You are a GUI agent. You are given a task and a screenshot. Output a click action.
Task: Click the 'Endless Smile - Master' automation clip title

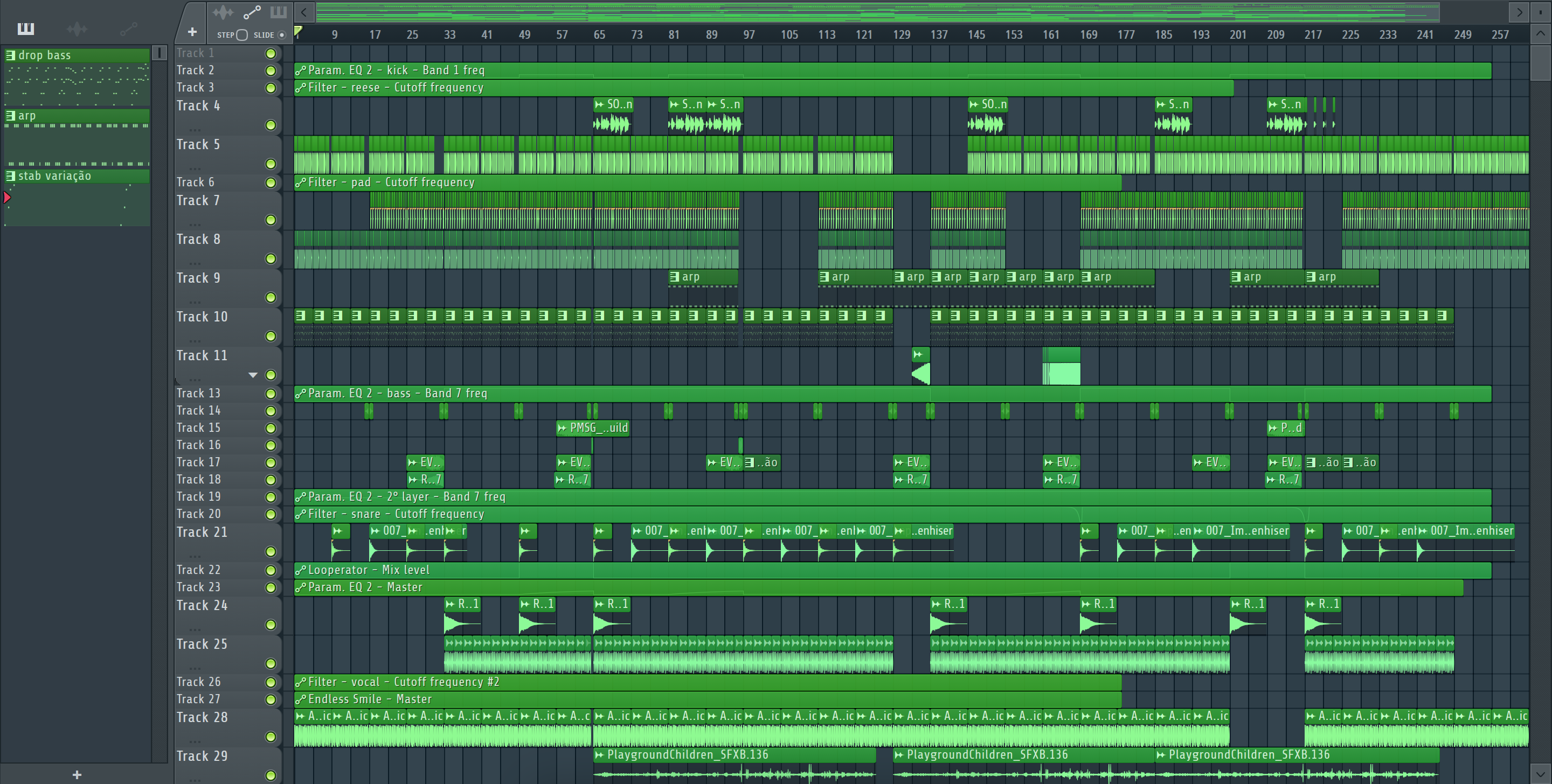coord(370,699)
